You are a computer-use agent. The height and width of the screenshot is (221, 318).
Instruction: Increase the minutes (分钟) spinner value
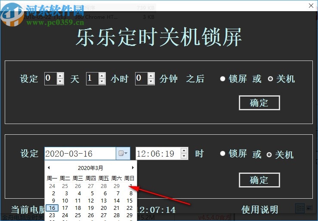[x=151, y=76]
